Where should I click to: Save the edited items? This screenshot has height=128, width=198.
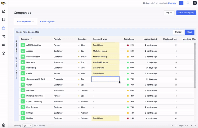(190, 32)
